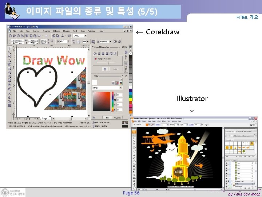Click the Cut scissors icon in CorelDRAW
The height and width of the screenshot is (197, 262).
pos(27,36)
